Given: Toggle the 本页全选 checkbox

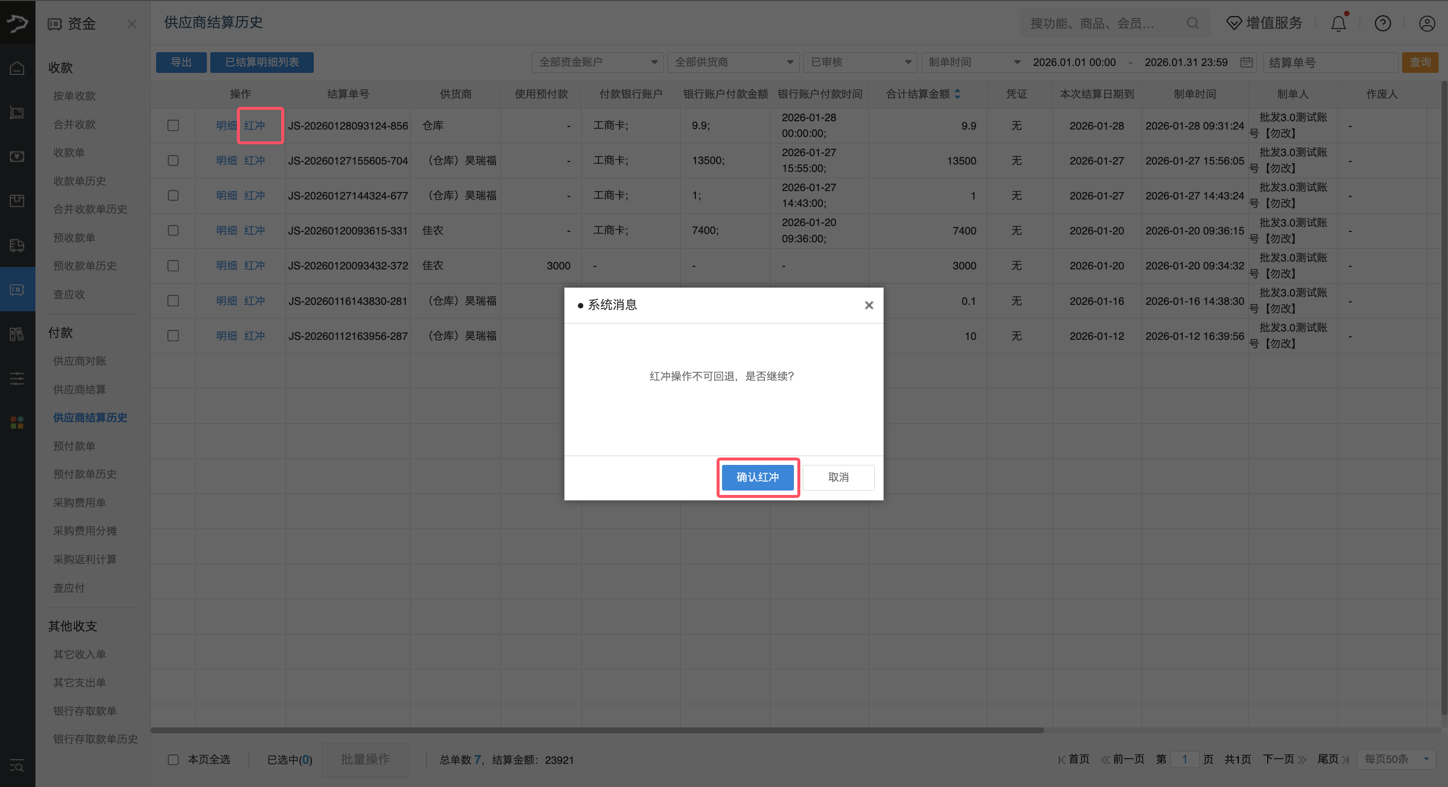Looking at the screenshot, I should 173,759.
